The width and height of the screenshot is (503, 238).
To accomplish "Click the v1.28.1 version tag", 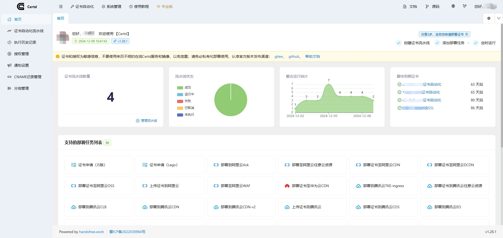I will 120,41.
